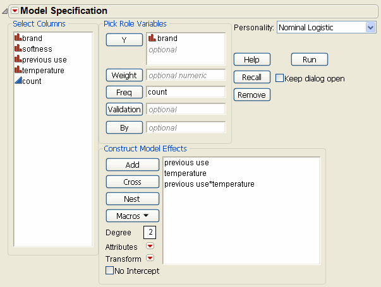Click the Run button
Image resolution: width=381 pixels, height=287 pixels.
tap(309, 59)
